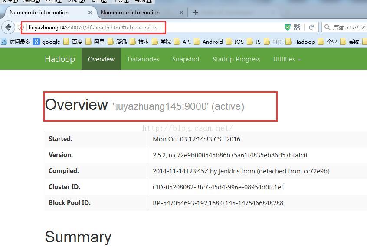The height and width of the screenshot is (247, 367).
Task: Open the Snapshot page
Action: tap(186, 59)
